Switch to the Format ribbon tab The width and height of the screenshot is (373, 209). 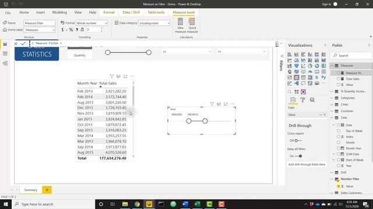[x=109, y=12]
